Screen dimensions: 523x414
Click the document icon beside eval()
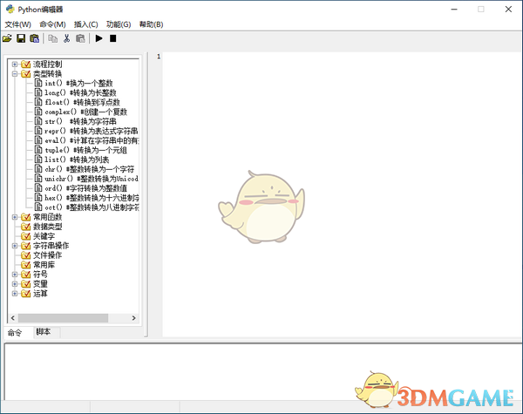tap(38, 140)
